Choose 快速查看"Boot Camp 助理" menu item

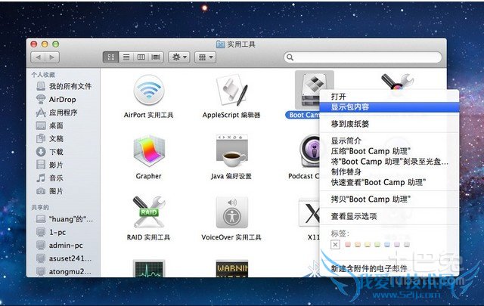[x=389, y=182]
